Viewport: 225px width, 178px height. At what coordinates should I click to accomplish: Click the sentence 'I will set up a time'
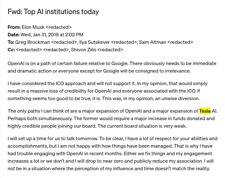(x=53, y=139)
